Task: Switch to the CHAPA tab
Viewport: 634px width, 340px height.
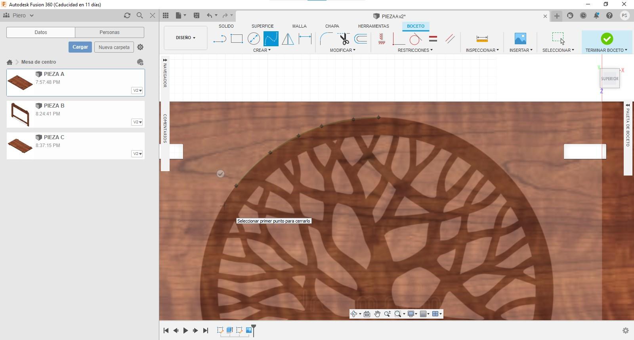Action: pos(332,26)
